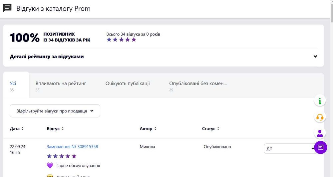Click the 100% positive rating figure
333x177 pixels.
pos(25,38)
